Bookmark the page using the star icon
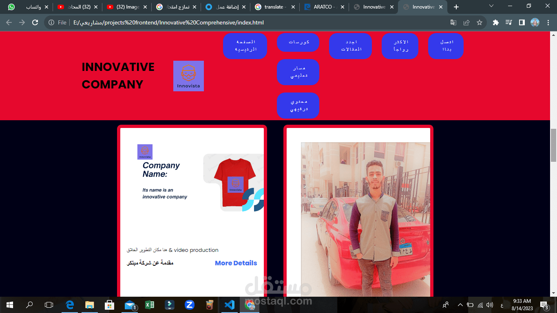The image size is (557, 313). 480,22
